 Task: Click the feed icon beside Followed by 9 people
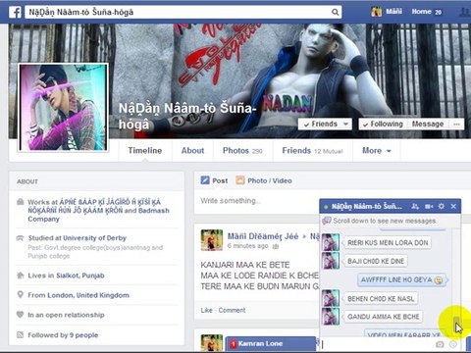pos(21,334)
